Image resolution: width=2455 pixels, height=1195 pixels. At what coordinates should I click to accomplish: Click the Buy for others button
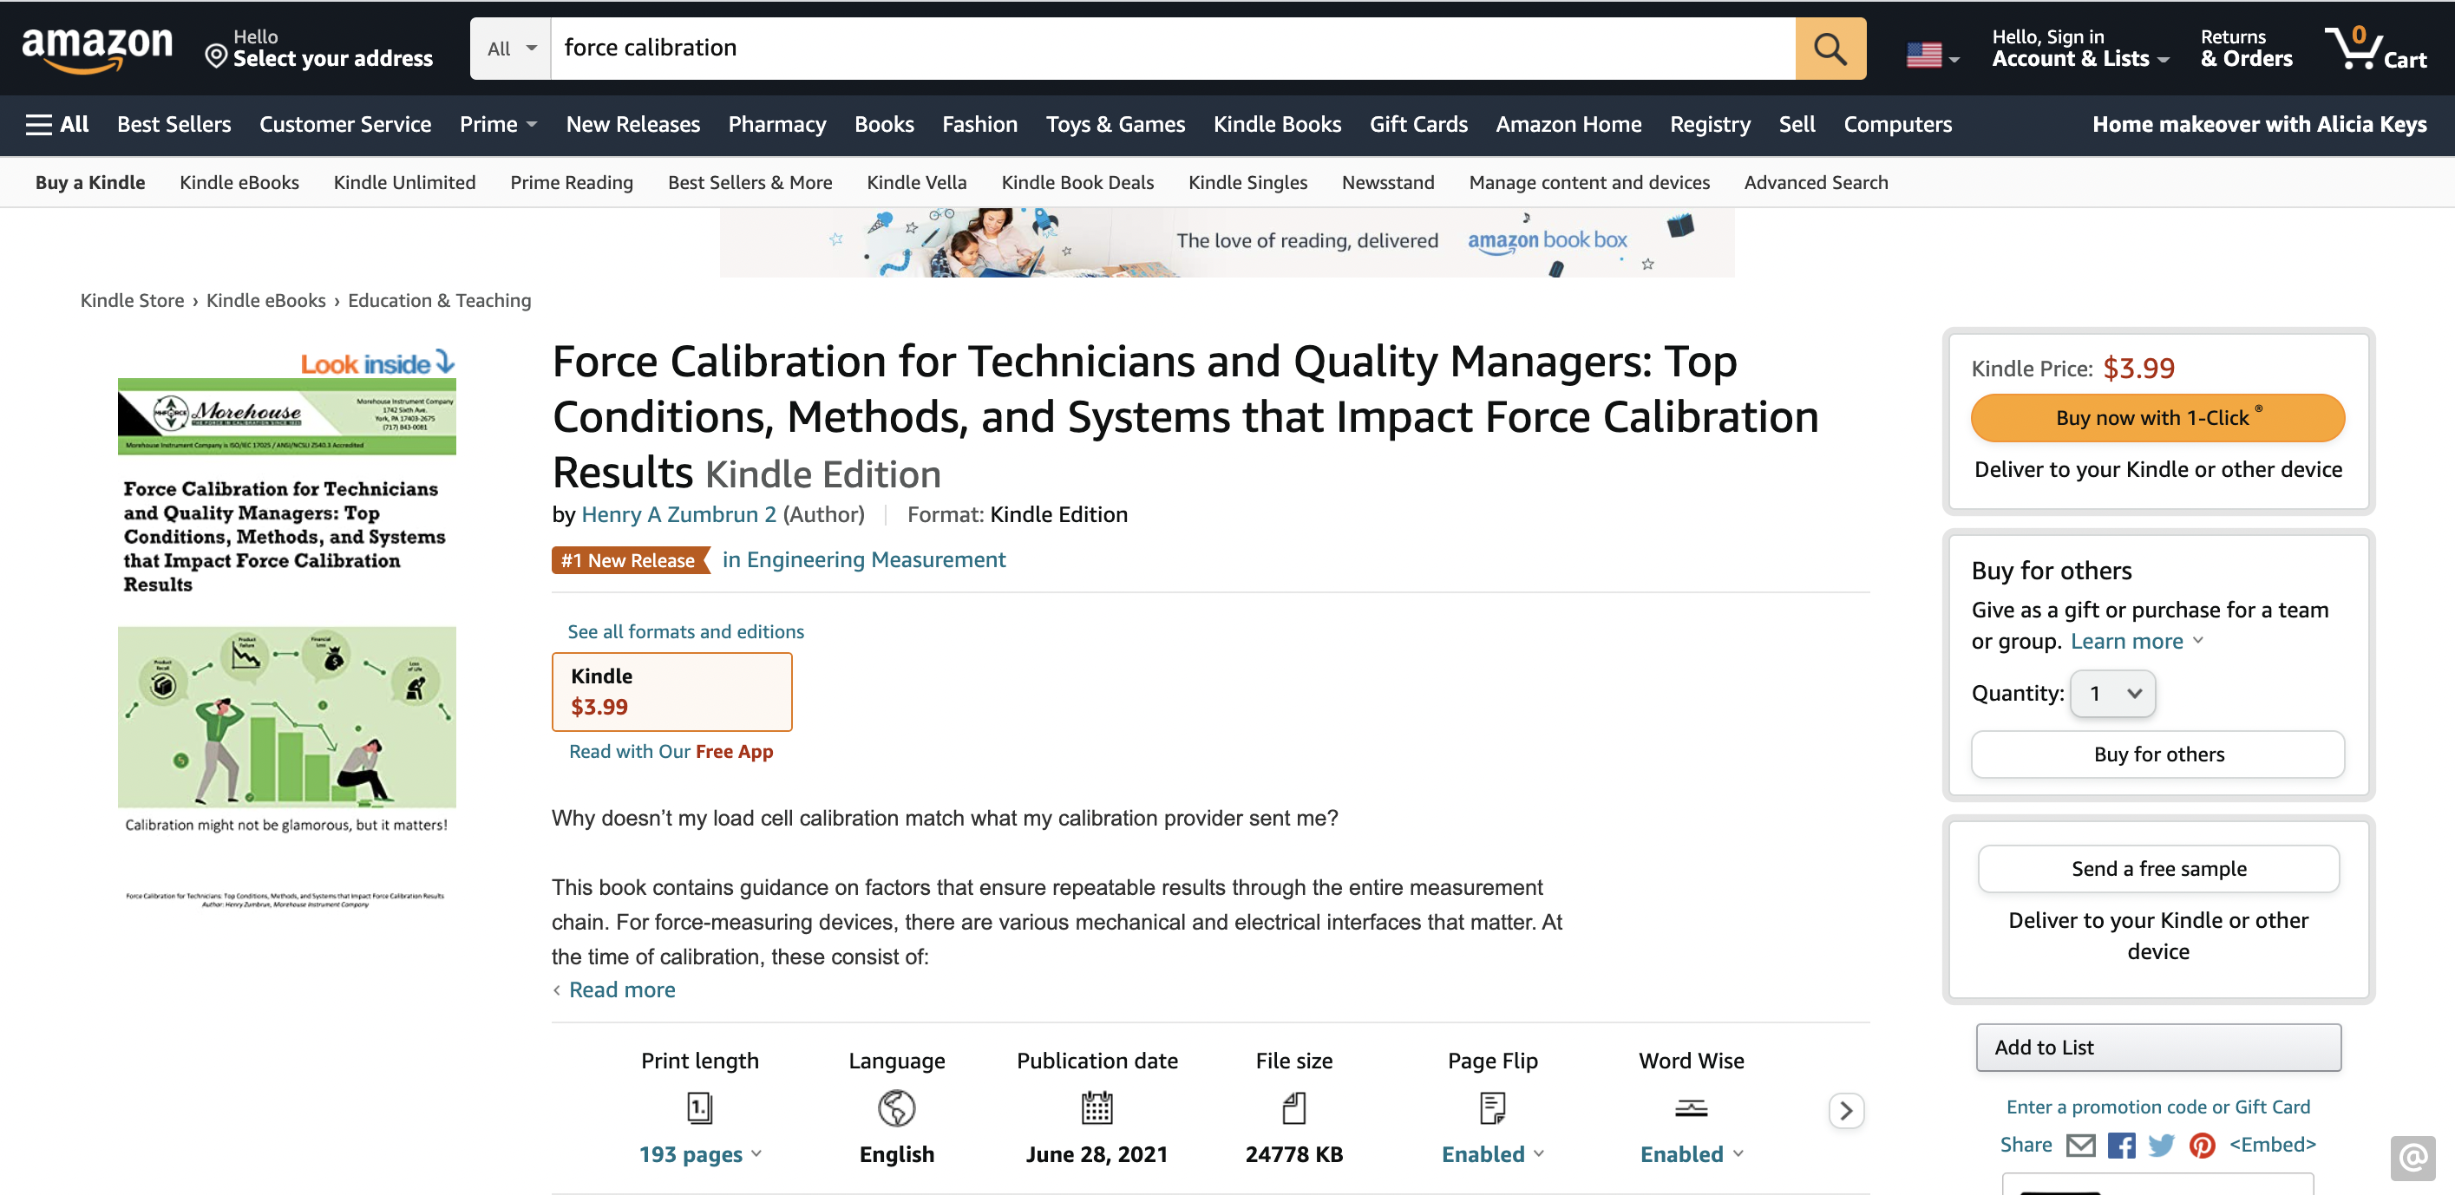[x=2157, y=754]
